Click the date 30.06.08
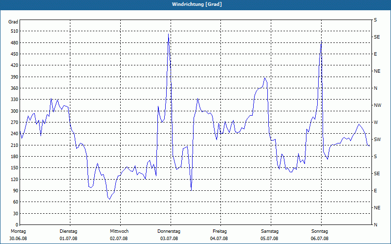The image size is (391, 244). (18, 239)
